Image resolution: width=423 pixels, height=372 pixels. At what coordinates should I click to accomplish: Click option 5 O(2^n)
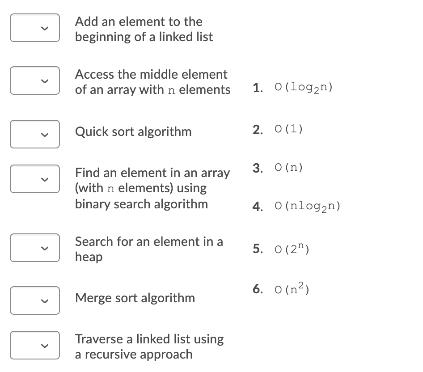click(281, 248)
